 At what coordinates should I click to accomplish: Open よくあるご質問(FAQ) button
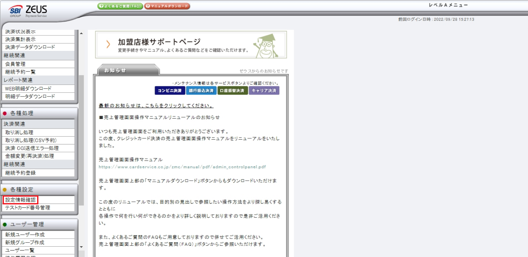(120, 6)
